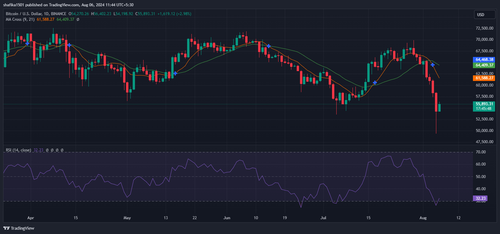Click the green 64,409.37 price axis tag
500x234 pixels.
[x=484, y=65]
